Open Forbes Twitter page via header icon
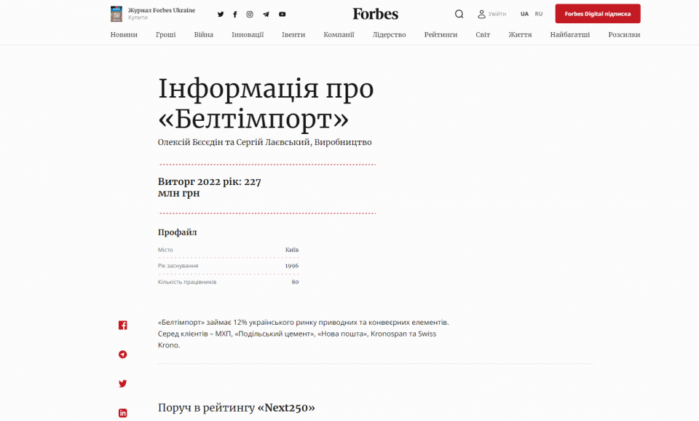699x421 pixels. click(x=220, y=14)
